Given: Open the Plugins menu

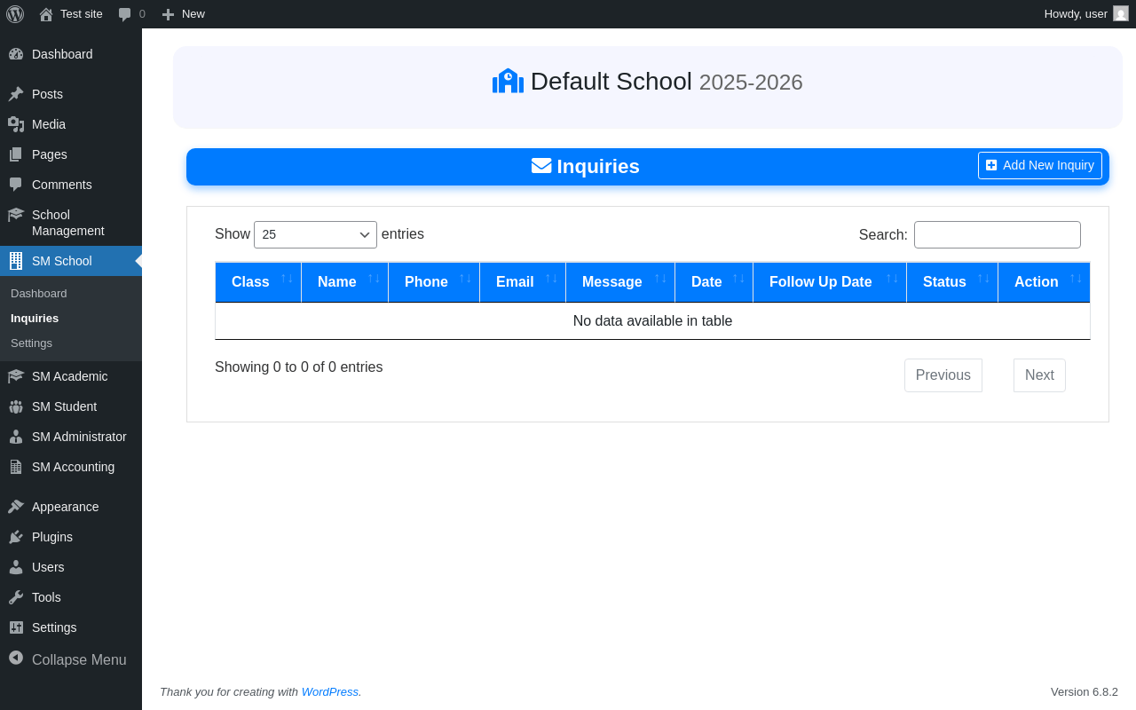Looking at the screenshot, I should point(71,537).
